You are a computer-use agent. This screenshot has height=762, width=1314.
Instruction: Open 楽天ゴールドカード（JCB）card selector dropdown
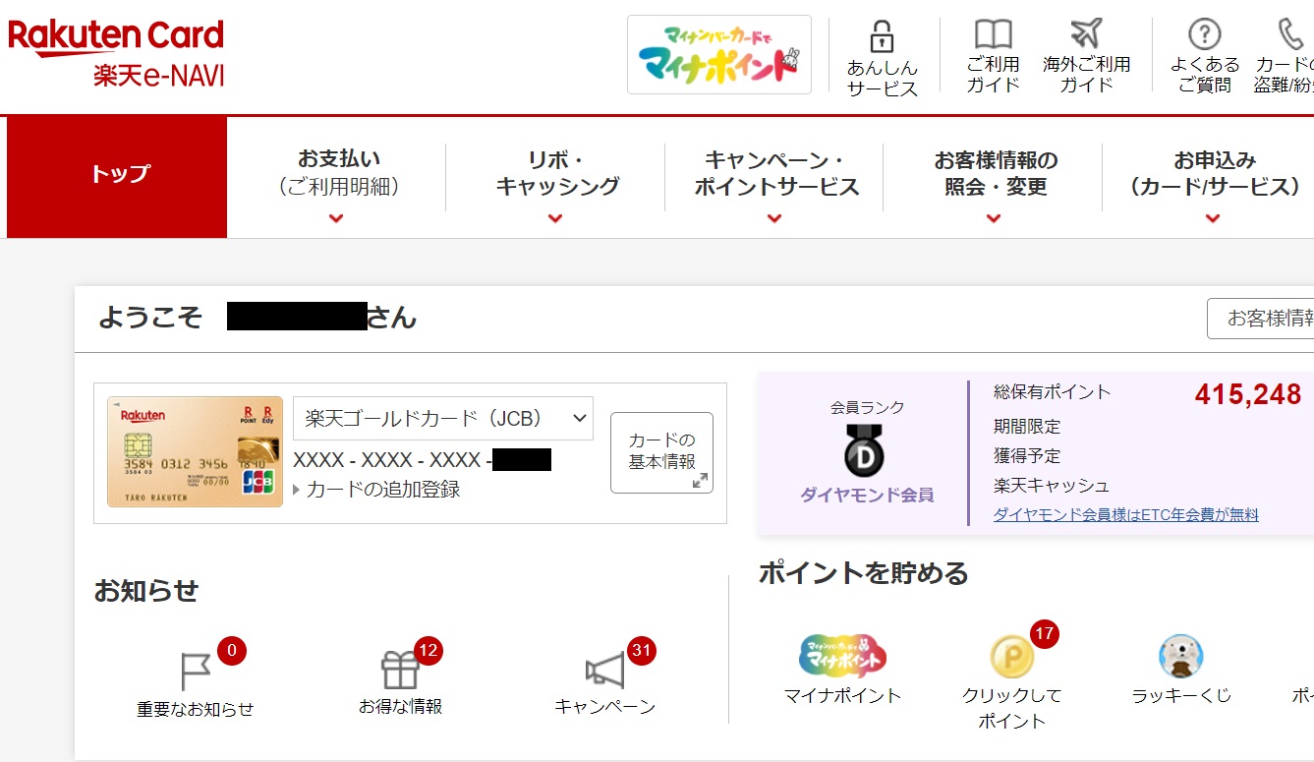[x=443, y=418]
